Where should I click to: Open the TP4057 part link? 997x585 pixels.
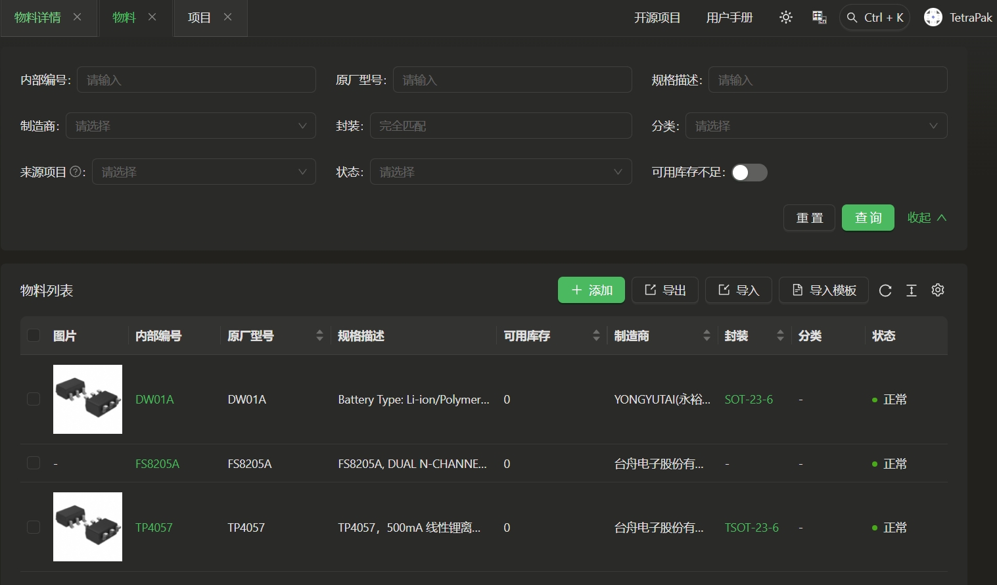pyautogui.click(x=154, y=527)
